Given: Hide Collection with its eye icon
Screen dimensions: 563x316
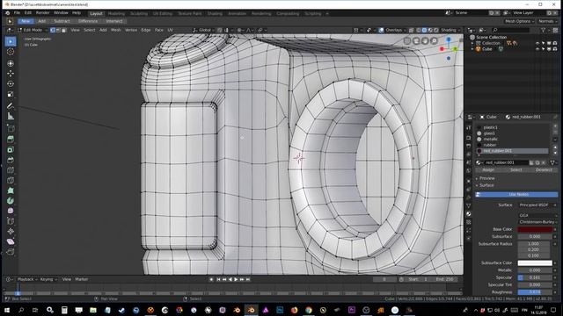Looking at the screenshot, I should click(x=537, y=43).
